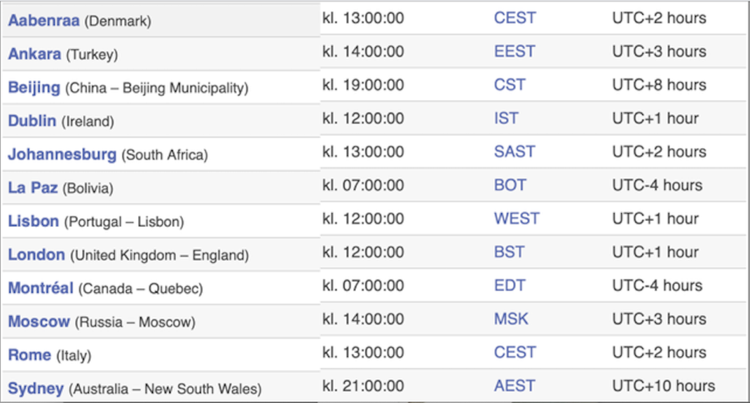Open the SAST time zone link

pyautogui.click(x=514, y=152)
